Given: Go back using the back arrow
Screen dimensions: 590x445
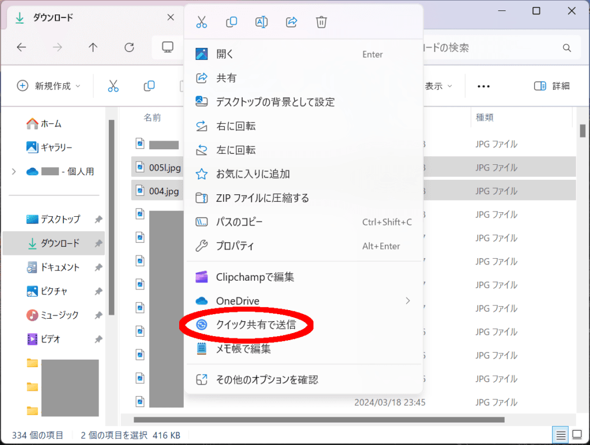Looking at the screenshot, I should 21,47.
